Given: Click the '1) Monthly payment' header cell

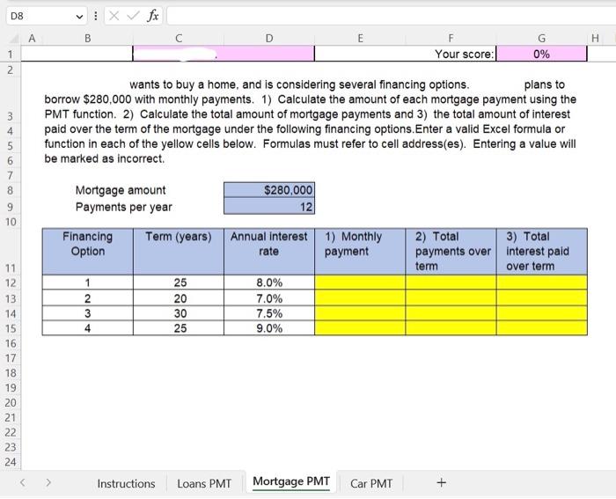Looking at the screenshot, I should (x=360, y=252).
